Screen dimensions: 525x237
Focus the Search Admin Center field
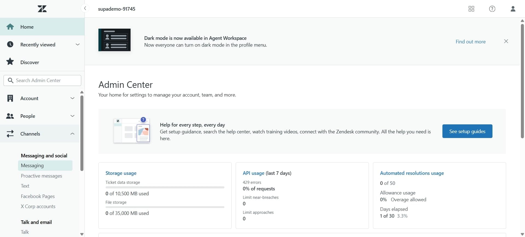pos(42,80)
